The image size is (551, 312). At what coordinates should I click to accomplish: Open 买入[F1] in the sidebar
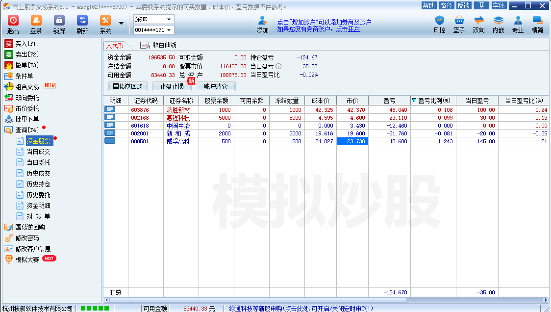[26, 44]
